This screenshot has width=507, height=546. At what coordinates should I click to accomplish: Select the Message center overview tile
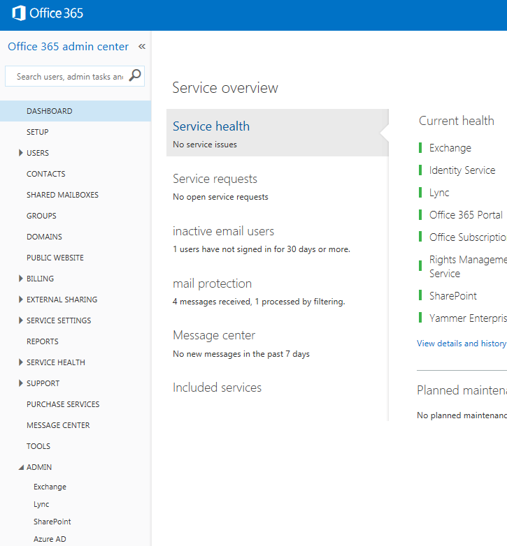(278, 344)
